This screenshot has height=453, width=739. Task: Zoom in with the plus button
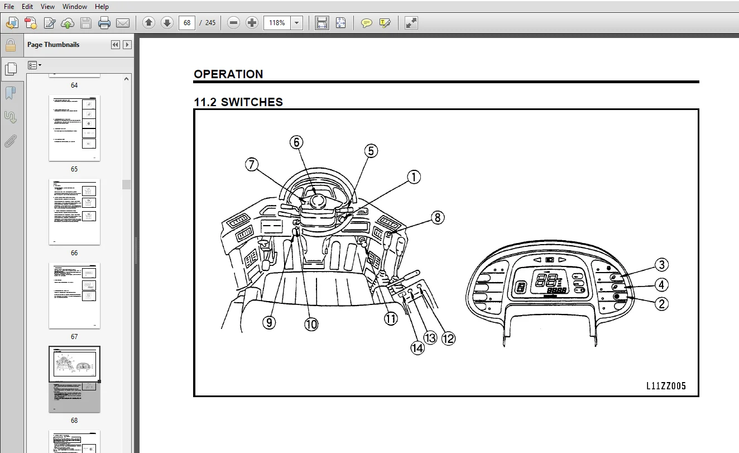click(252, 23)
